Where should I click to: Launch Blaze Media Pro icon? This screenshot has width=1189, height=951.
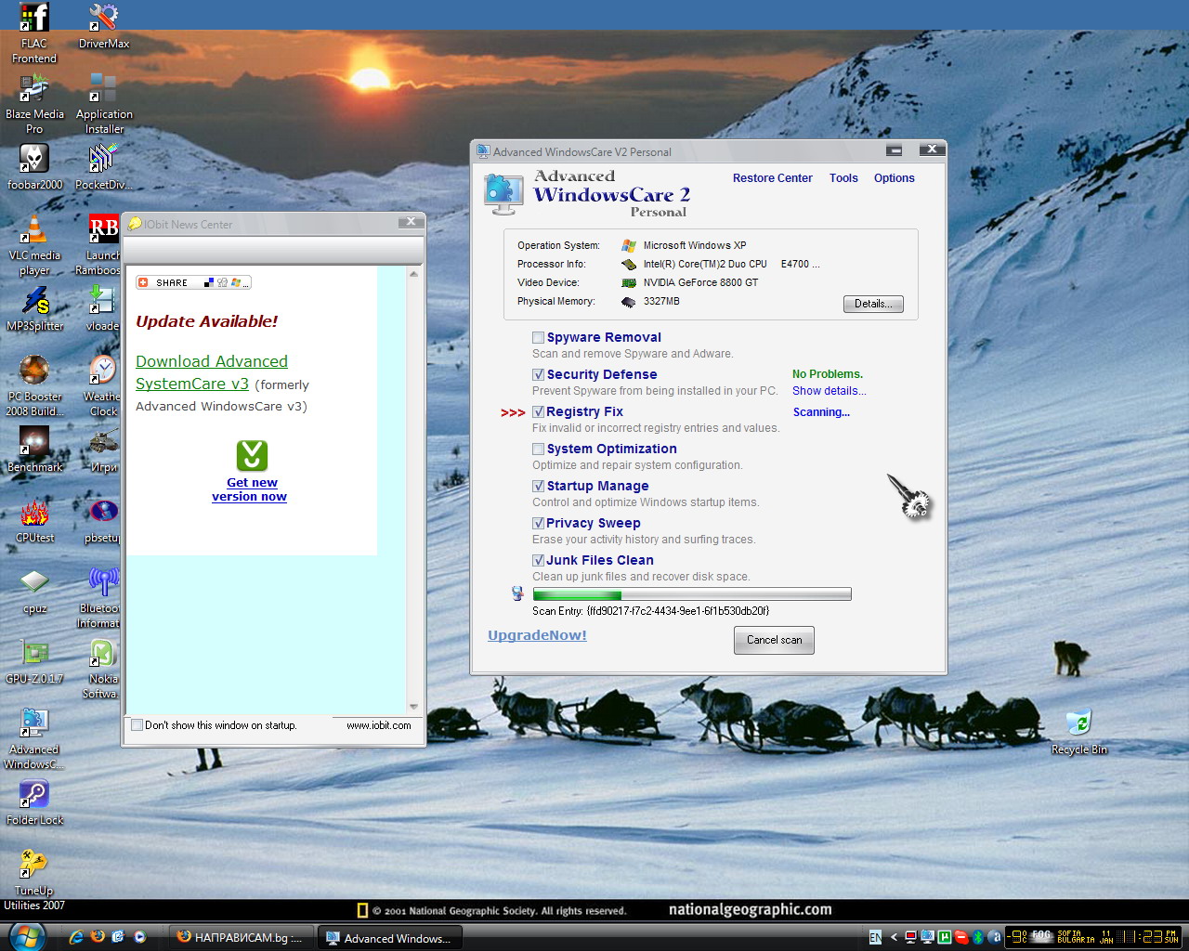pos(34,103)
